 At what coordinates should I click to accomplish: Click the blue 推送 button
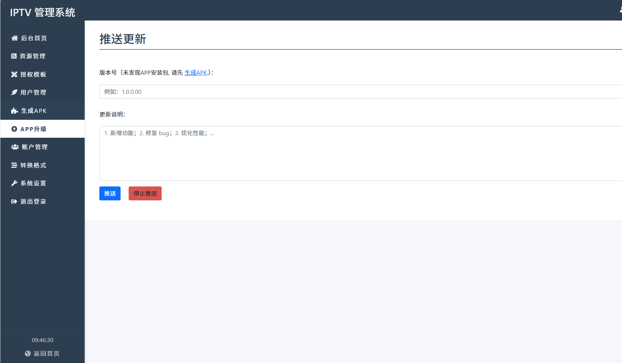pos(110,193)
